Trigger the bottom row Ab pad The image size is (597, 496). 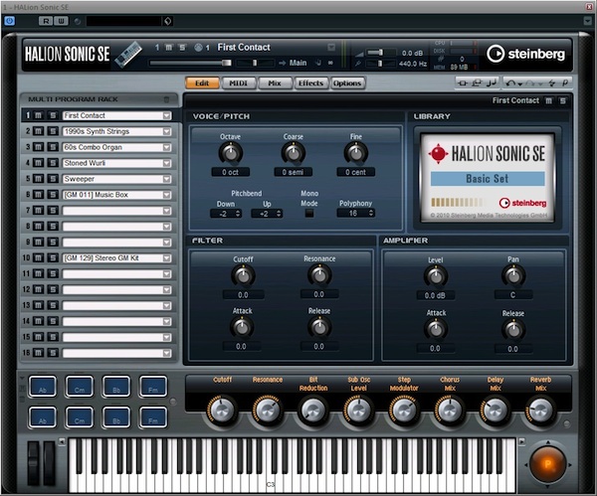coord(43,417)
